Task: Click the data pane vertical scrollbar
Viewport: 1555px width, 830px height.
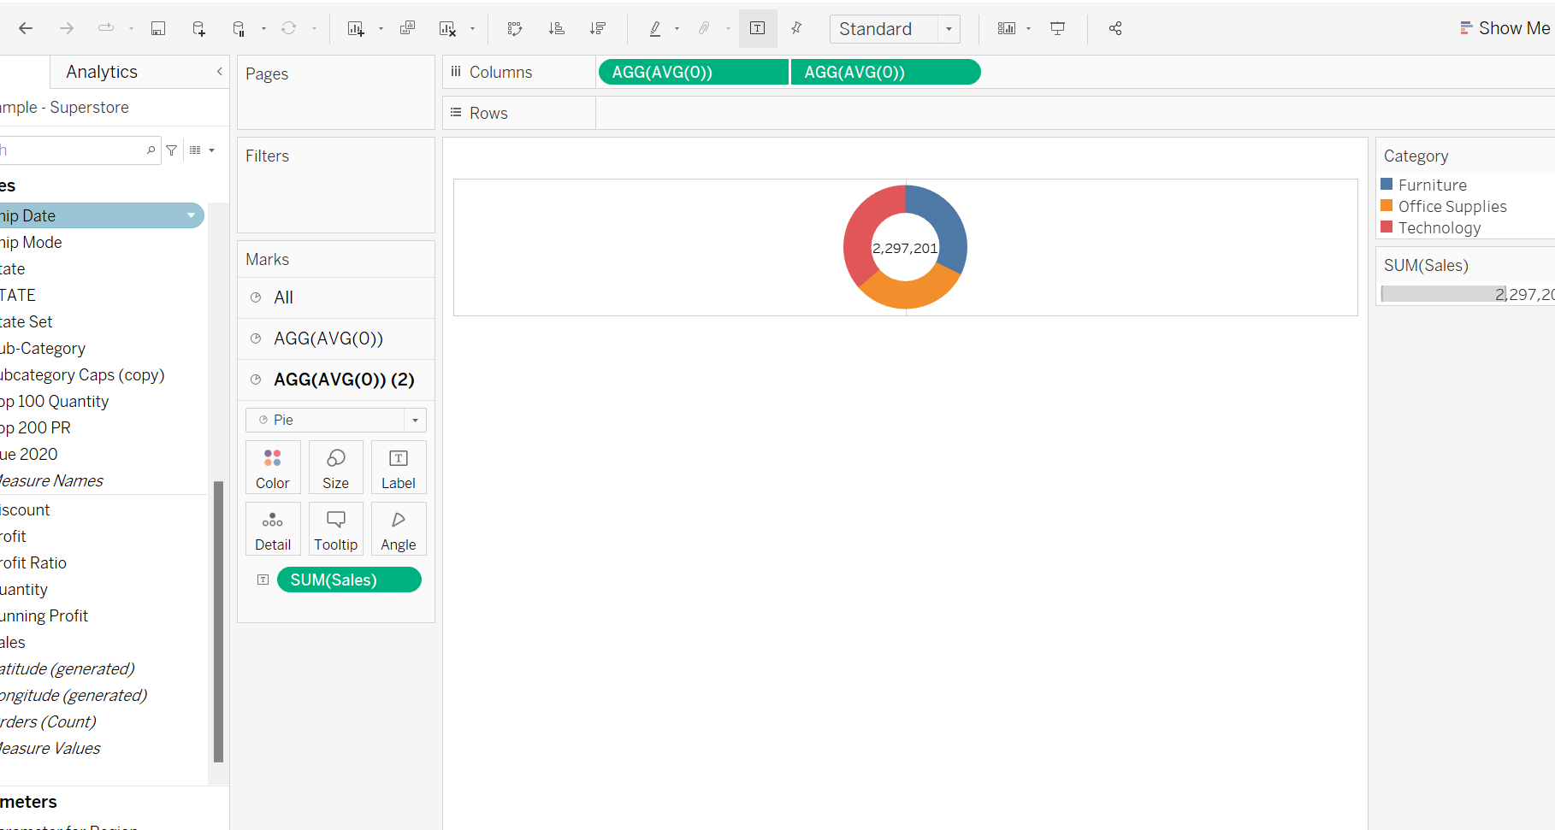Action: tap(218, 621)
